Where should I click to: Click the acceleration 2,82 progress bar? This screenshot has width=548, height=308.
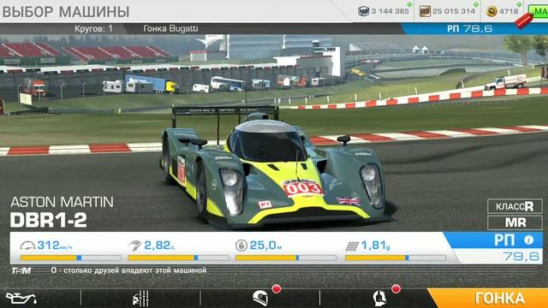tap(178, 258)
